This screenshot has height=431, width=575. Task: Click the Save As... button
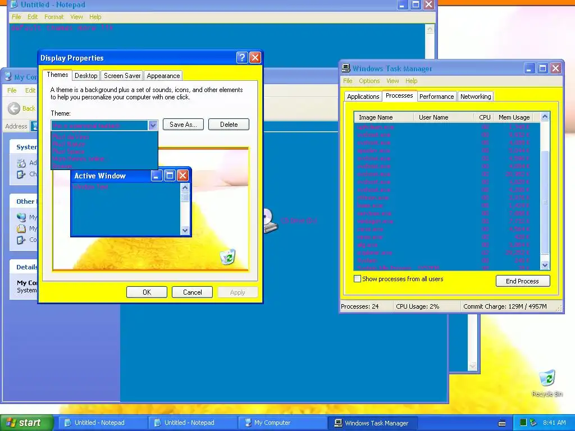tap(183, 124)
